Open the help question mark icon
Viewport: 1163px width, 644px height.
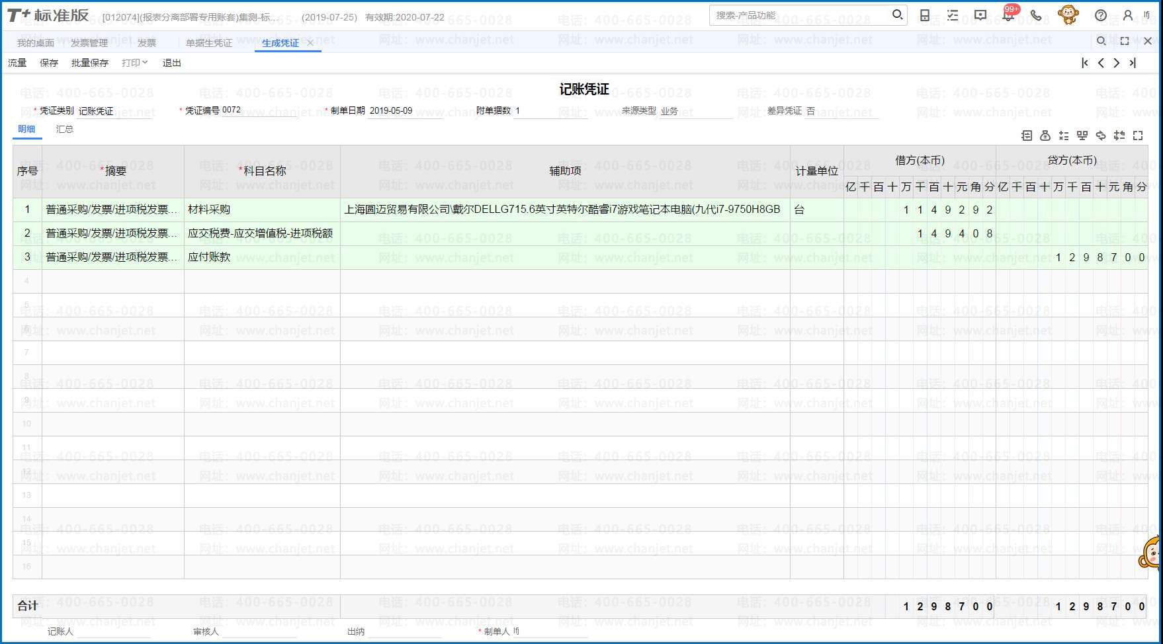(x=1101, y=15)
